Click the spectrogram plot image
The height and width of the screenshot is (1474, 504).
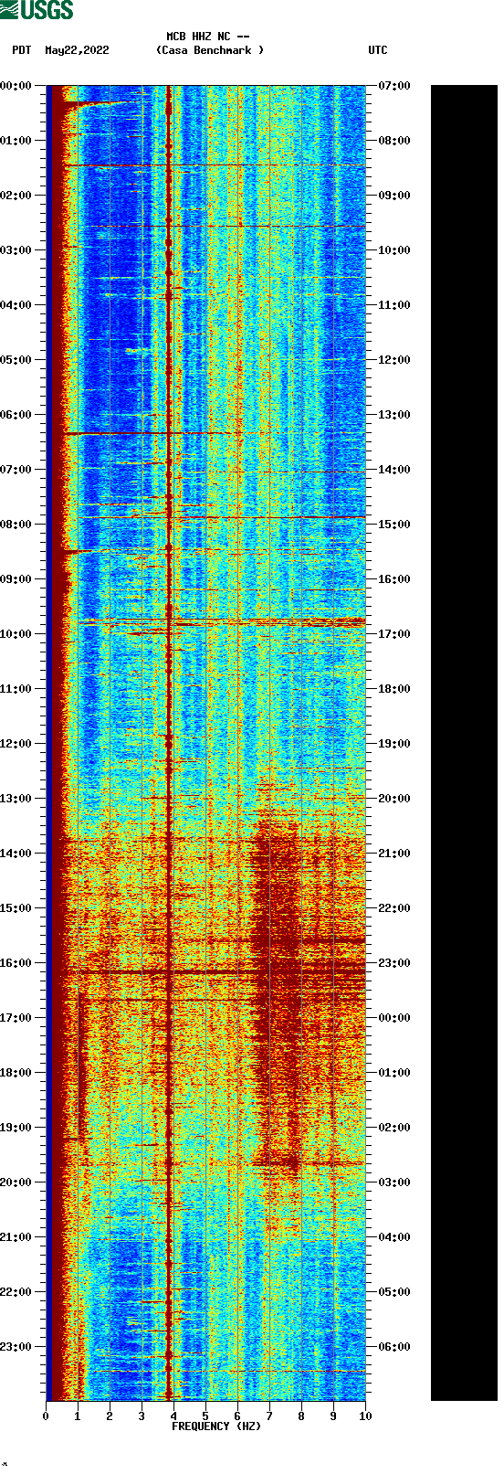tap(205, 743)
